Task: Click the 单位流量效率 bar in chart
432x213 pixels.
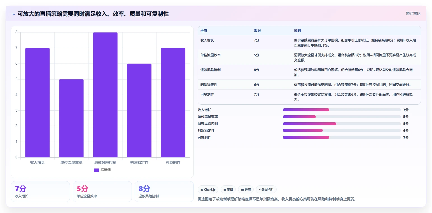Action: click(x=71, y=118)
